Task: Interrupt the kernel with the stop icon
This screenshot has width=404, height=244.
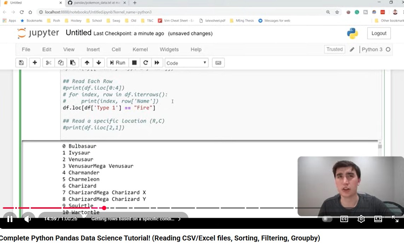Action: [134, 63]
